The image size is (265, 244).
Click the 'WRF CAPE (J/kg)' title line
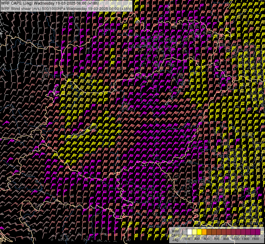pos(50,3)
